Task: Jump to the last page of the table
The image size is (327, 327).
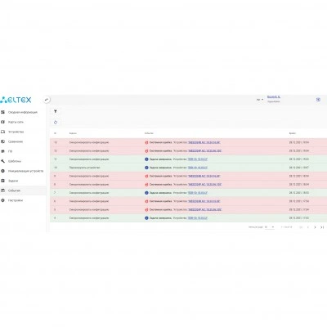Action: coord(322,227)
